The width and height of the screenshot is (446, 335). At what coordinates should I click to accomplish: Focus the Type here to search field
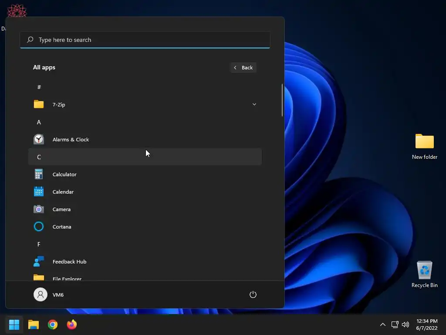click(145, 40)
